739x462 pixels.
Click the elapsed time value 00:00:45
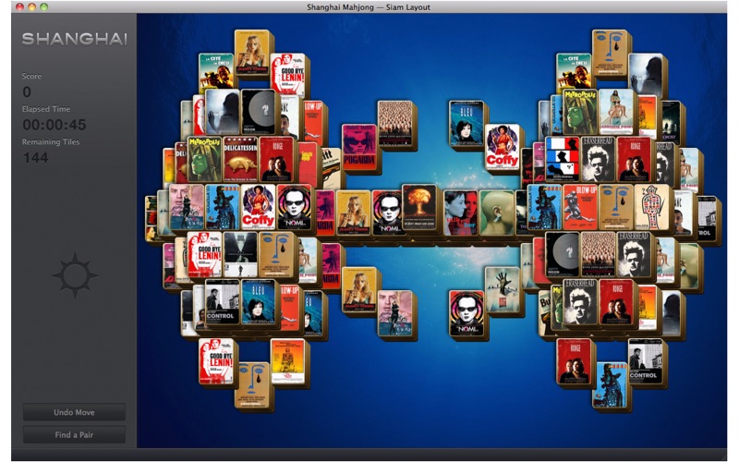coord(55,125)
